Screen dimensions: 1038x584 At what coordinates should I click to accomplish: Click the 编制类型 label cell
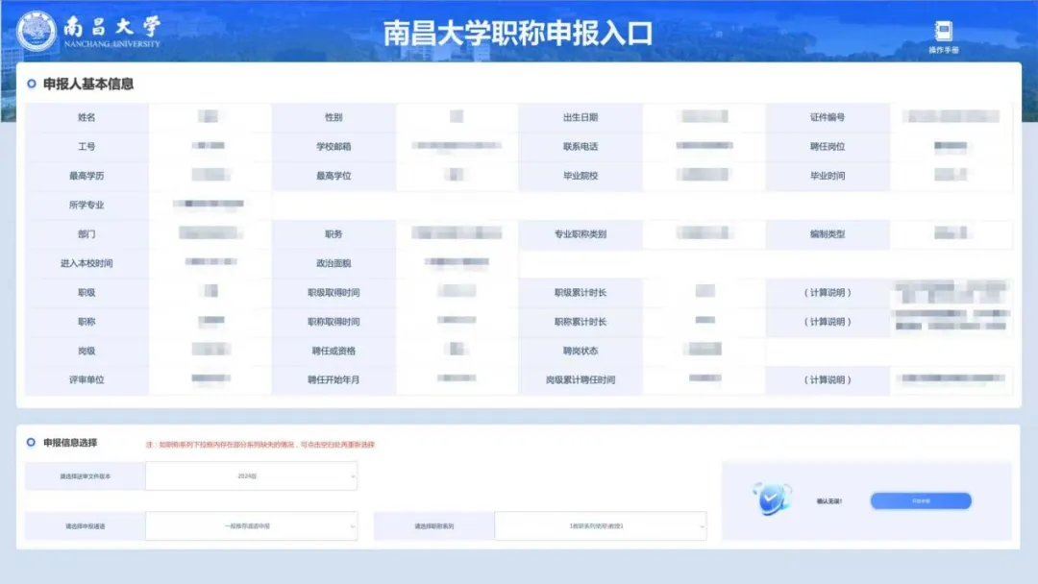[828, 234]
